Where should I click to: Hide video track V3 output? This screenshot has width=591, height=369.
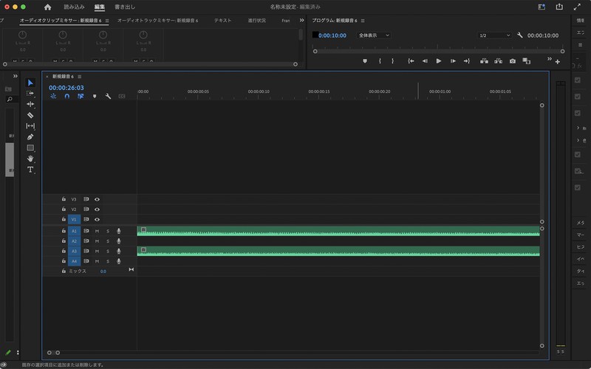(x=97, y=199)
